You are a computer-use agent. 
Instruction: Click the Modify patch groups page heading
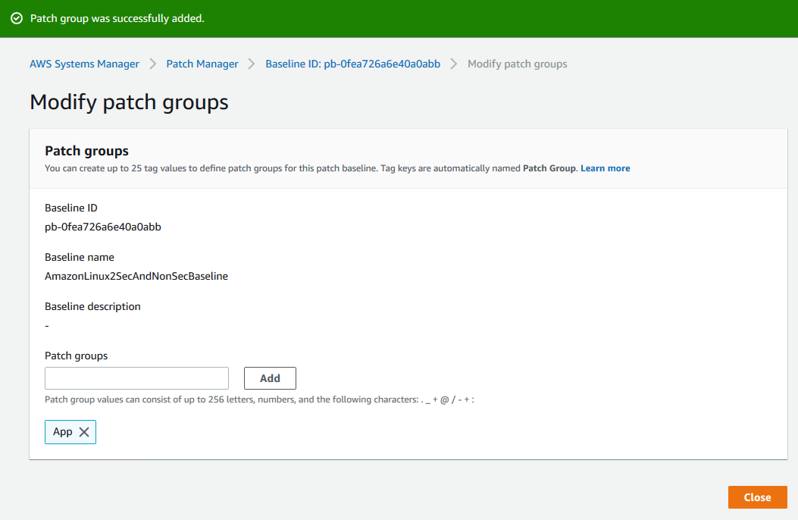[130, 102]
